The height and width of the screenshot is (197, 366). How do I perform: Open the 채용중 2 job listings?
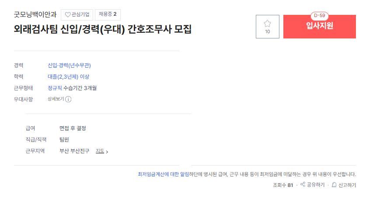tap(108, 15)
